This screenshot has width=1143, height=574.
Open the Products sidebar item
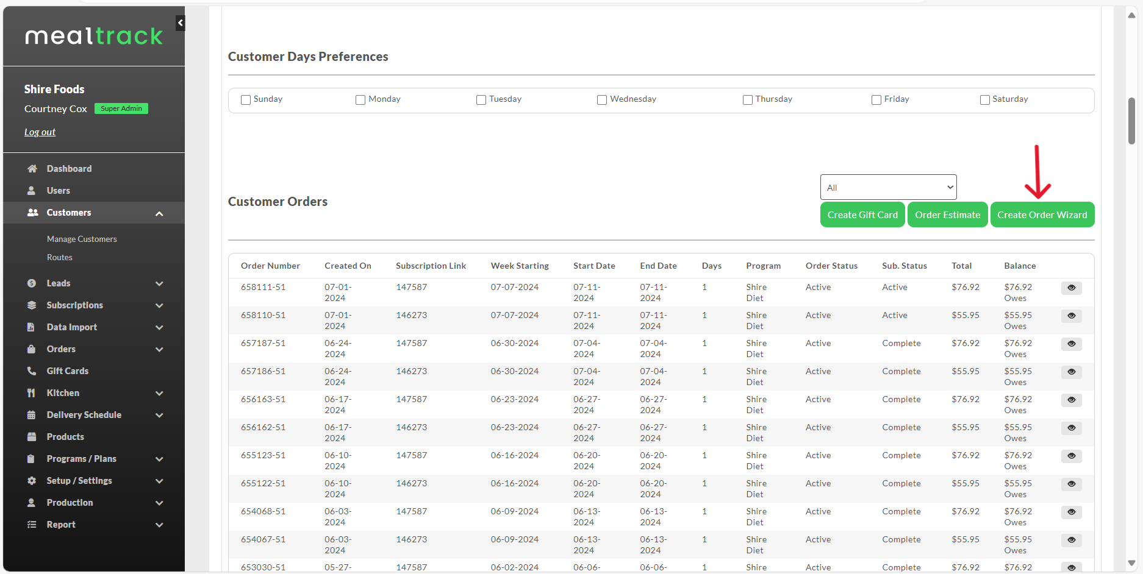click(65, 437)
